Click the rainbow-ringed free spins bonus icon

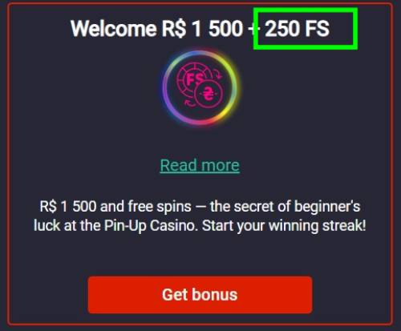click(200, 87)
